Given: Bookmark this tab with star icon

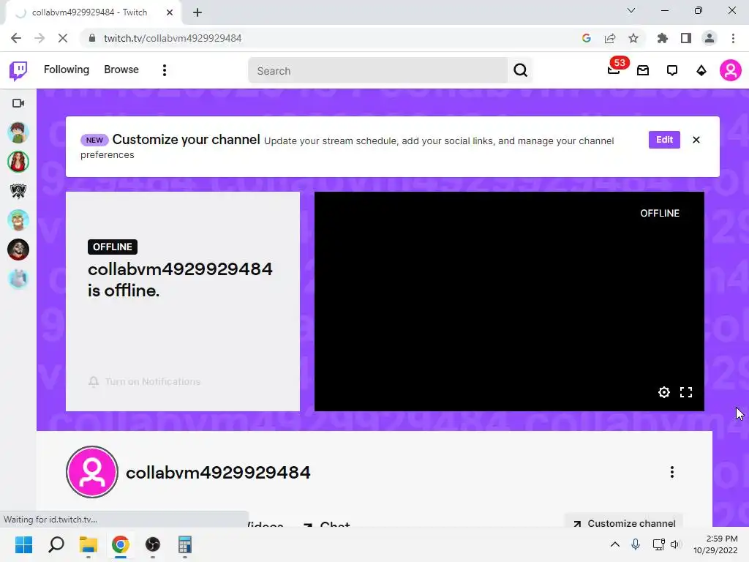Looking at the screenshot, I should pyautogui.click(x=633, y=38).
